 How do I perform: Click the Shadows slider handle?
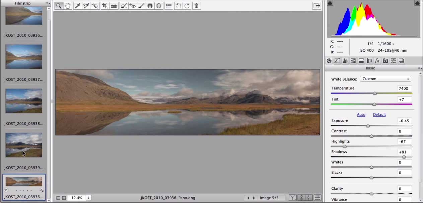tap(404, 157)
